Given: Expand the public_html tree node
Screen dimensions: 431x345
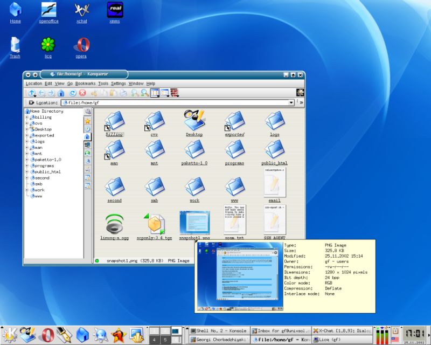Looking at the screenshot, I should (26, 171).
